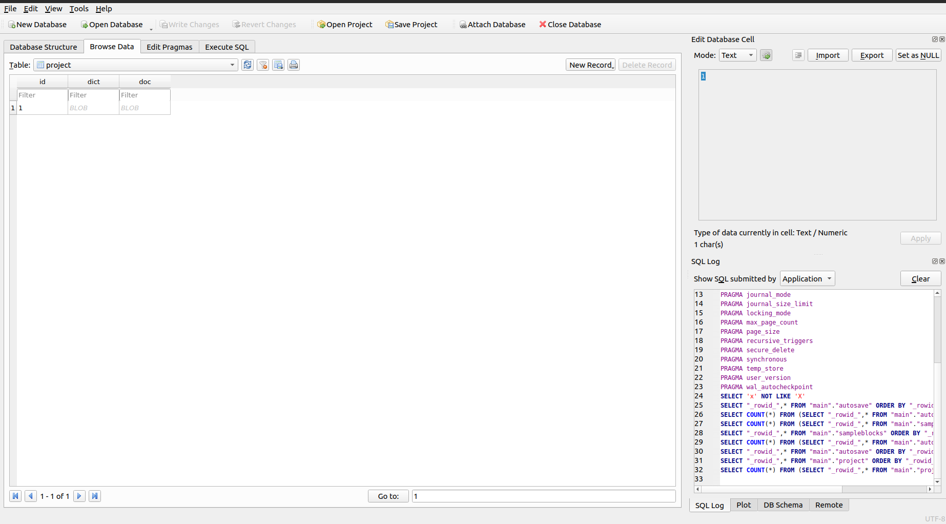Screen dimensions: 946x524
Task: Undock the SQL Log panel
Action: tap(935, 261)
